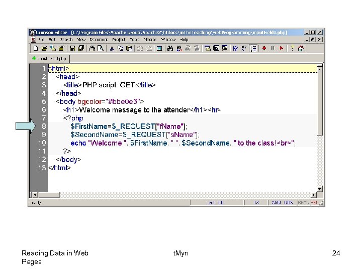Click the Find binoculars icon
Viewport: 362px width, 271px height.
point(170,48)
